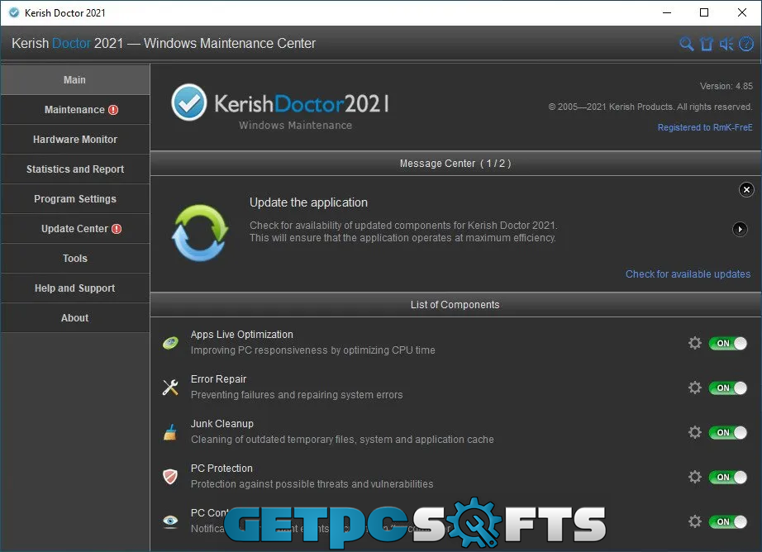Viewport: 762px width, 552px height.
Task: Minimize the Kerish Doctor window
Action: [667, 12]
